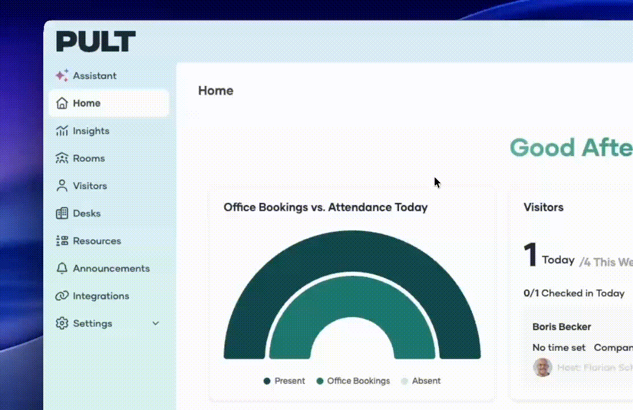Click the Announcements bell icon

coord(62,268)
